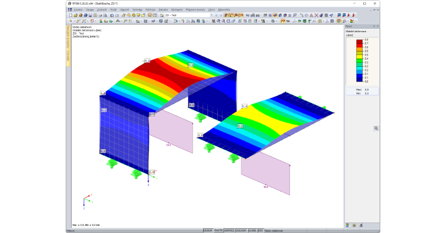This screenshot has height=233, width=446.
Task: Open the Úpravy menu
Action: click(90, 9)
